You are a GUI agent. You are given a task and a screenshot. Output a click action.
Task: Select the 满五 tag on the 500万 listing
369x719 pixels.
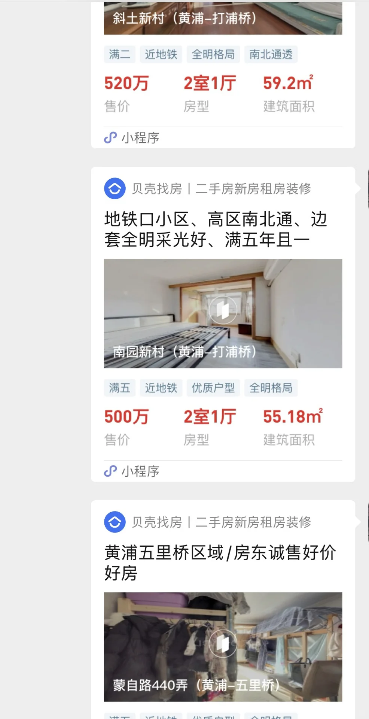pos(120,388)
